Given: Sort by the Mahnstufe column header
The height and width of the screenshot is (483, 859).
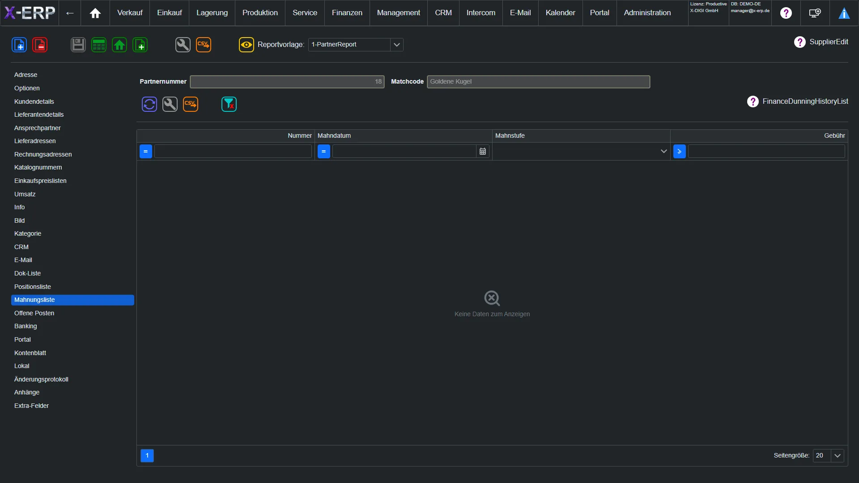Looking at the screenshot, I should (x=581, y=136).
